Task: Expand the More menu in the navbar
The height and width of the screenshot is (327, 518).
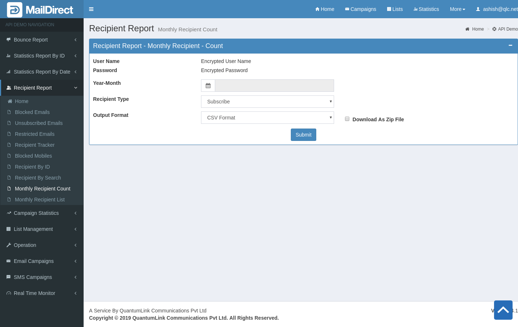Action: pos(457,9)
